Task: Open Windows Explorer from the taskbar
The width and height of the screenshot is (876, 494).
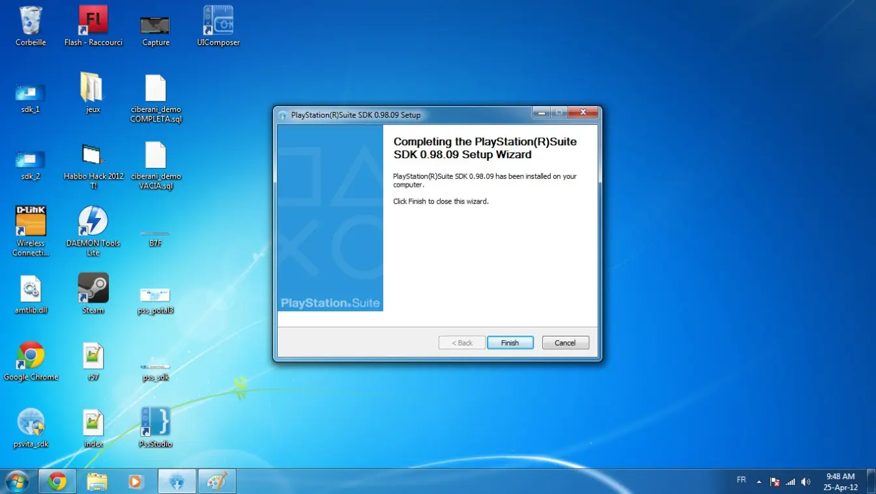Action: click(97, 482)
